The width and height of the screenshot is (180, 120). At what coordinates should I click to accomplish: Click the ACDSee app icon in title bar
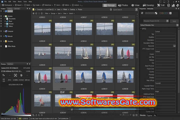click(x=2, y=1)
